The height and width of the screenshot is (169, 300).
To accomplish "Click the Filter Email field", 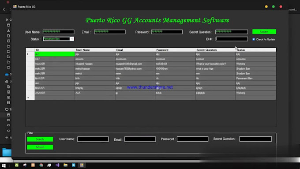I will pos(140,139).
